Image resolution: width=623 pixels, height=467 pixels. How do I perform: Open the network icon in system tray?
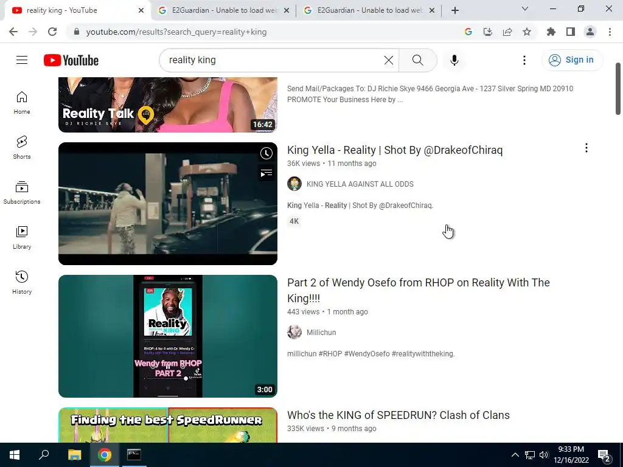tap(530, 455)
